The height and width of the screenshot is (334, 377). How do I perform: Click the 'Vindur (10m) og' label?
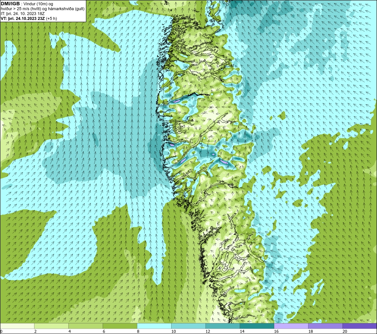pyautogui.click(x=38, y=4)
